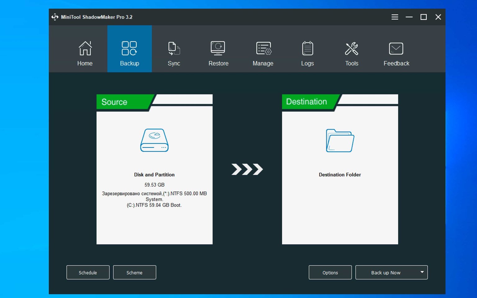Select the Tools wrench icon
477x298 pixels.
click(352, 48)
